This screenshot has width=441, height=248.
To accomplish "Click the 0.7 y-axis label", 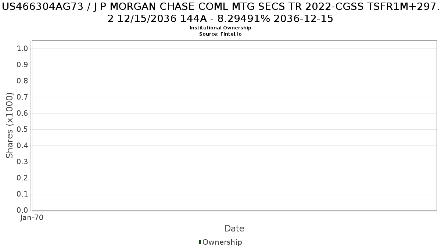I will tap(22, 97).
